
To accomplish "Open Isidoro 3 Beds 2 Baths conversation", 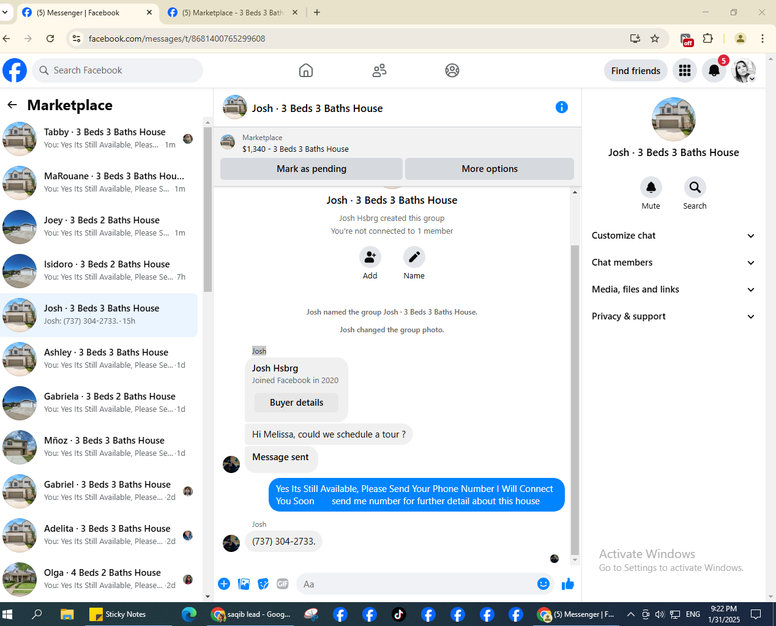I will (99, 270).
